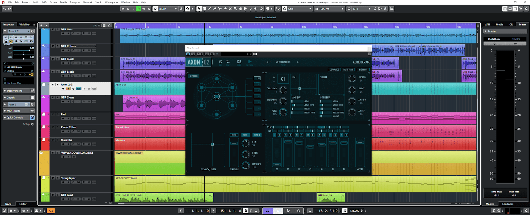Click MIDI ONLY button in Axon
The width and height of the screenshot is (530, 215).
363,70
